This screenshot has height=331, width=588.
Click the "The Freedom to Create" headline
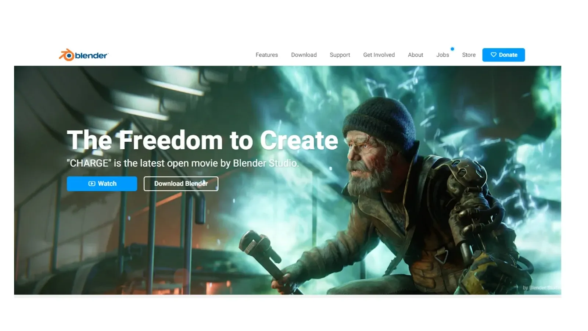(x=202, y=140)
